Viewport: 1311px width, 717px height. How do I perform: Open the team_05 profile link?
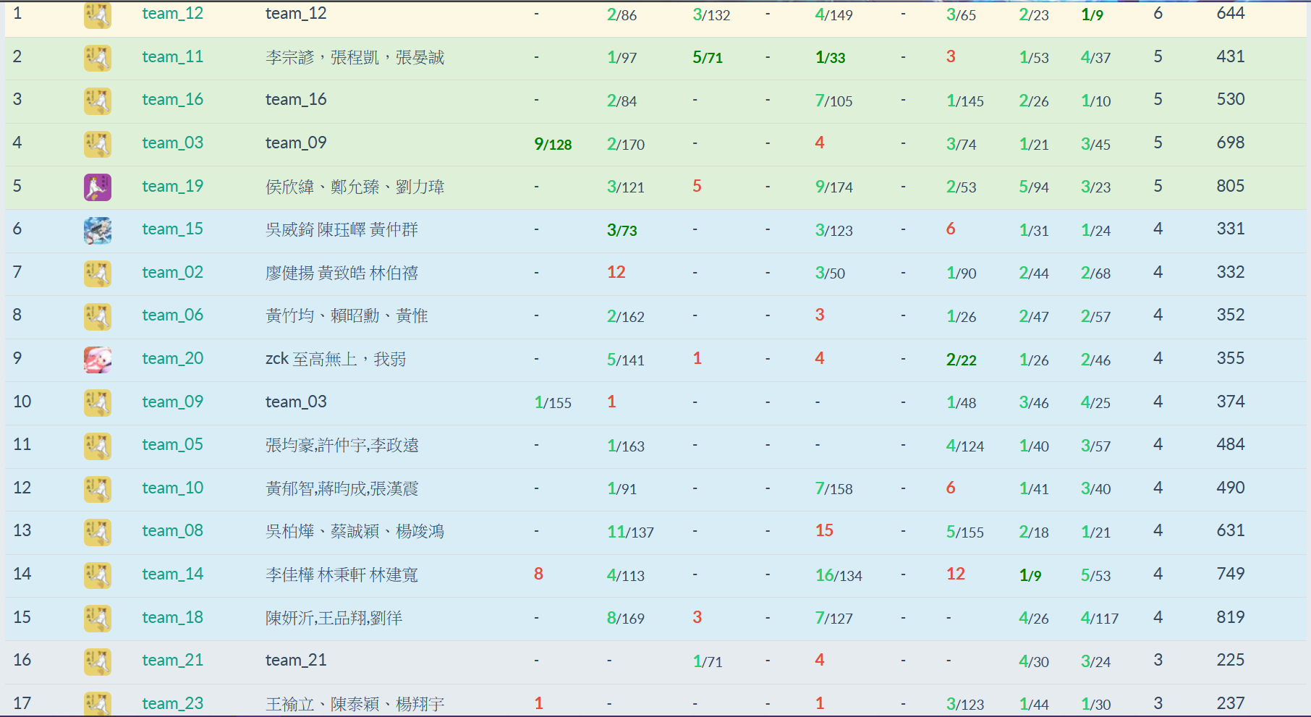[172, 445]
